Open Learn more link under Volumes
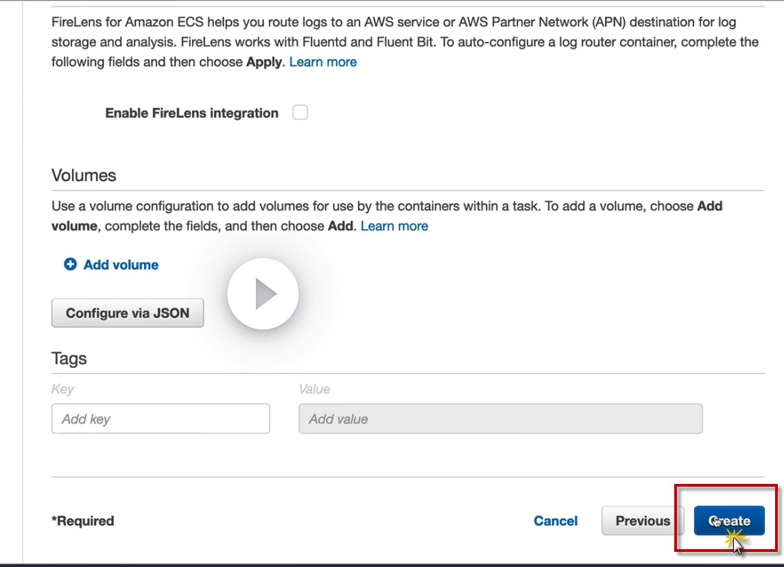This screenshot has height=567, width=784. (x=394, y=226)
